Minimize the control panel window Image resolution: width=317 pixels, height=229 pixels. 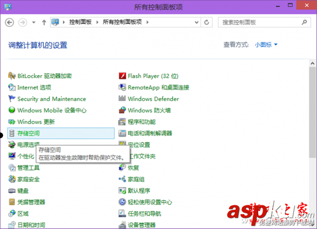click(x=278, y=6)
